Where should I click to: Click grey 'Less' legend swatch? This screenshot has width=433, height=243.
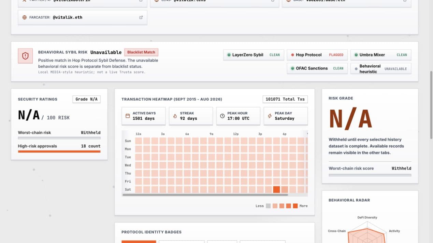268,206
